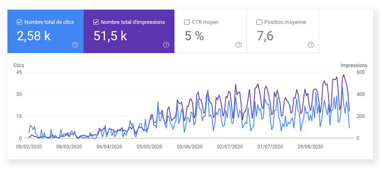Select the 7,6 average position value
Viewport: 381px width, 170px height.
coord(265,36)
